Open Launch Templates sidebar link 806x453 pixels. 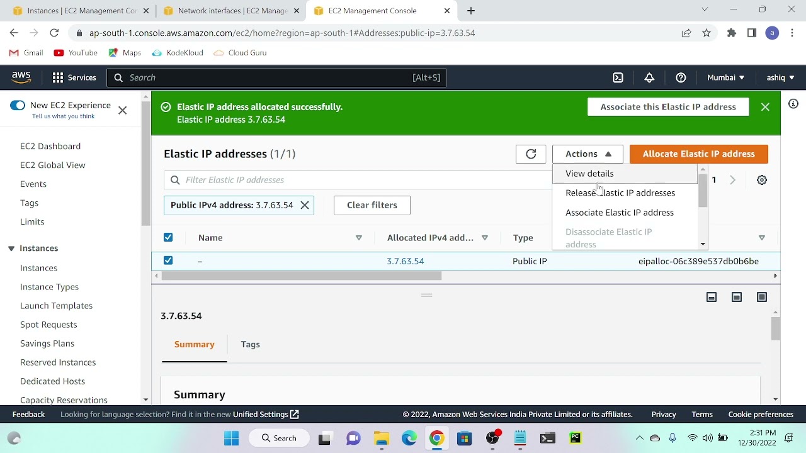pos(56,306)
